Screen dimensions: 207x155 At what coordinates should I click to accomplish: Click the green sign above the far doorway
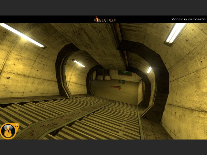125,73
